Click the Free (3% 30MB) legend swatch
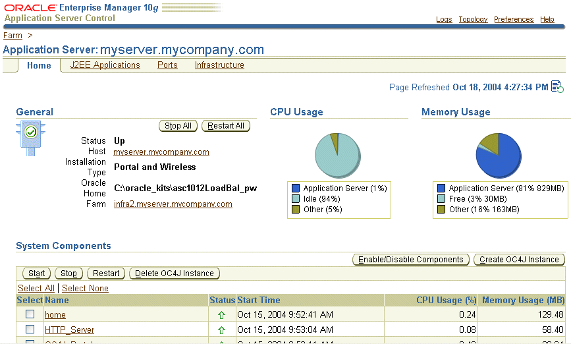The height and width of the screenshot is (344, 571). [441, 198]
